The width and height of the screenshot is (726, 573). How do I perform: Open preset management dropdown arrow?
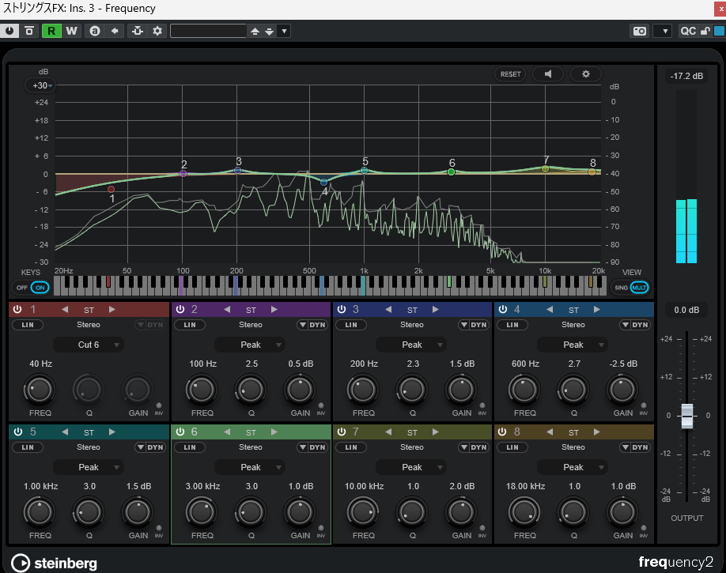(284, 32)
